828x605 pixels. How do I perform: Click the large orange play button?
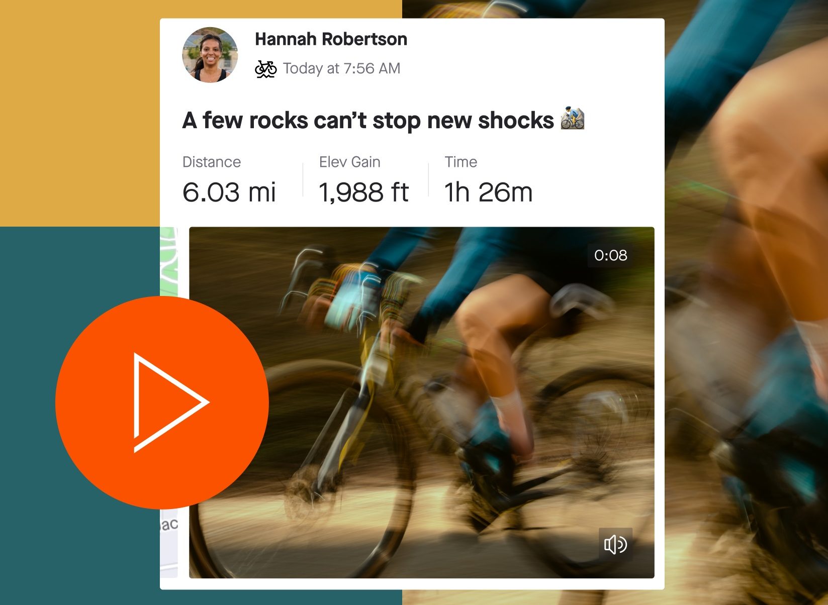click(x=162, y=402)
